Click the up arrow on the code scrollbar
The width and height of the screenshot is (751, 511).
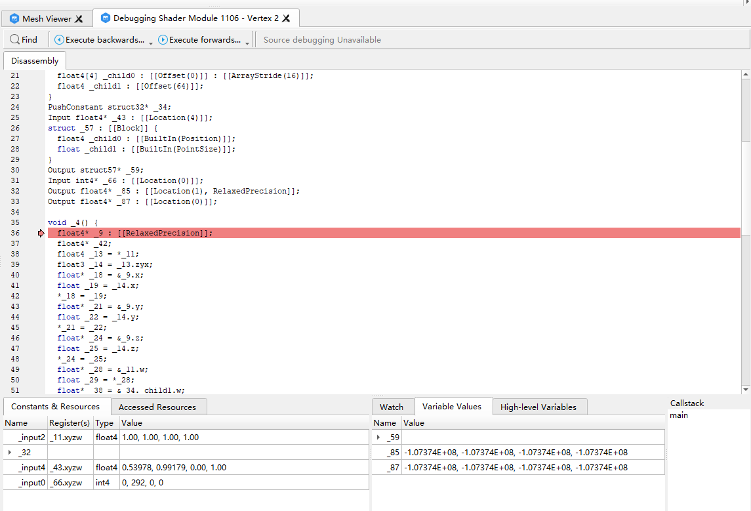click(745, 75)
